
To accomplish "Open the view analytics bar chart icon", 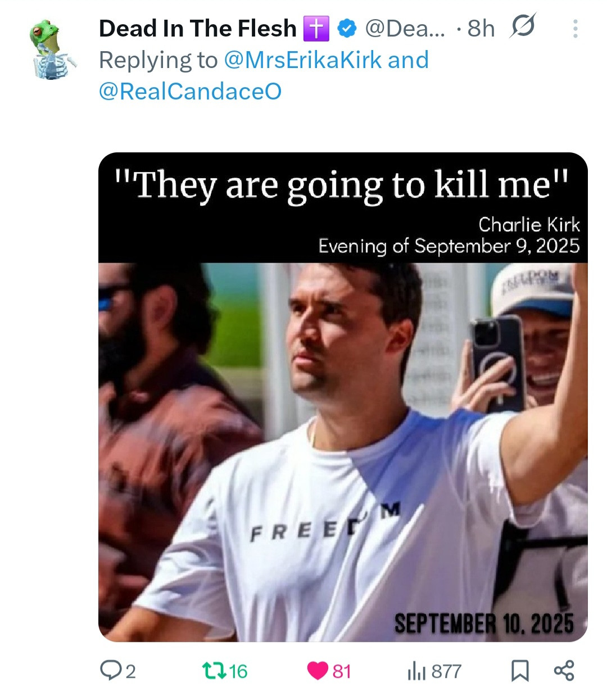I will (416, 671).
